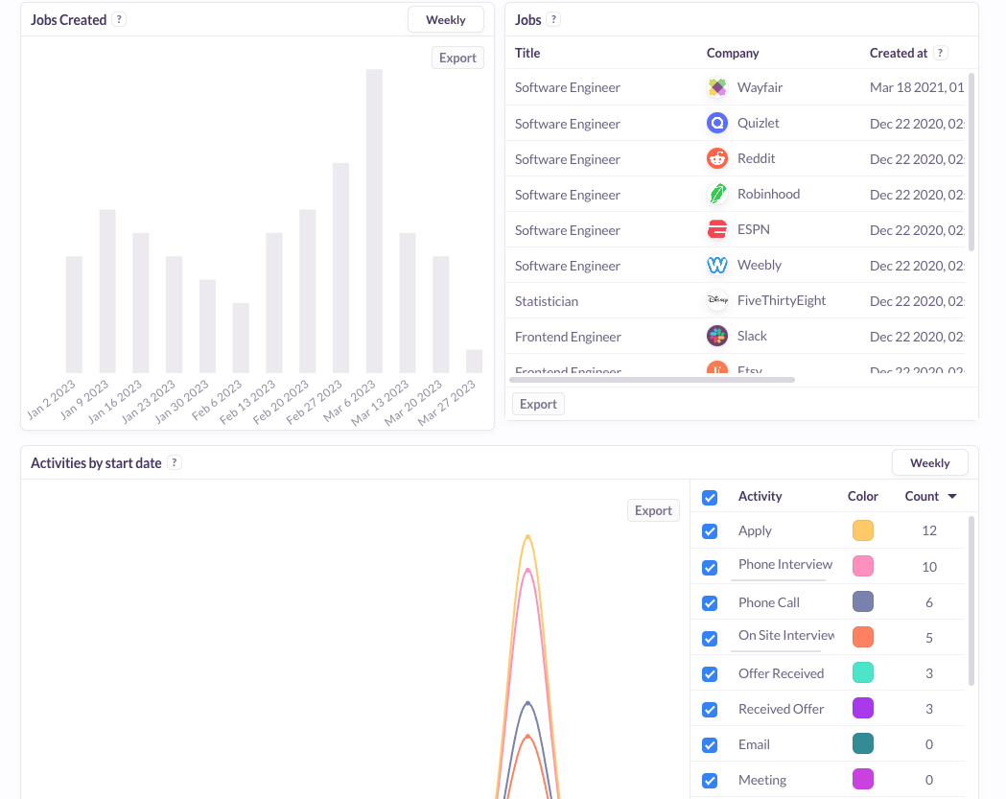Click the FiveThirtyEight company logo
The width and height of the screenshot is (1006, 799).
click(717, 300)
